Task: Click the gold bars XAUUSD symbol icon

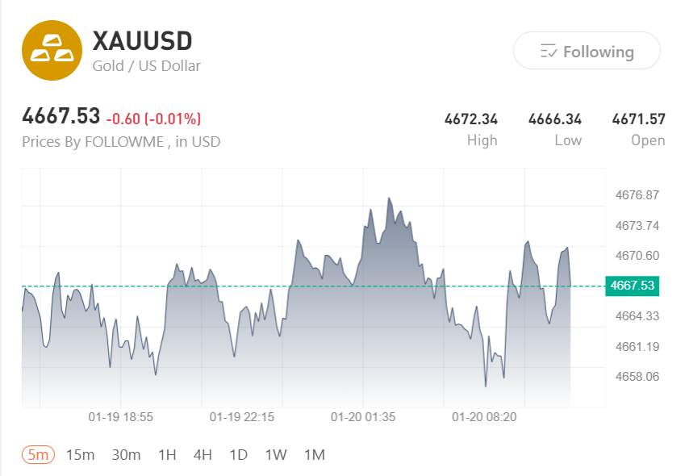Action: pos(50,50)
